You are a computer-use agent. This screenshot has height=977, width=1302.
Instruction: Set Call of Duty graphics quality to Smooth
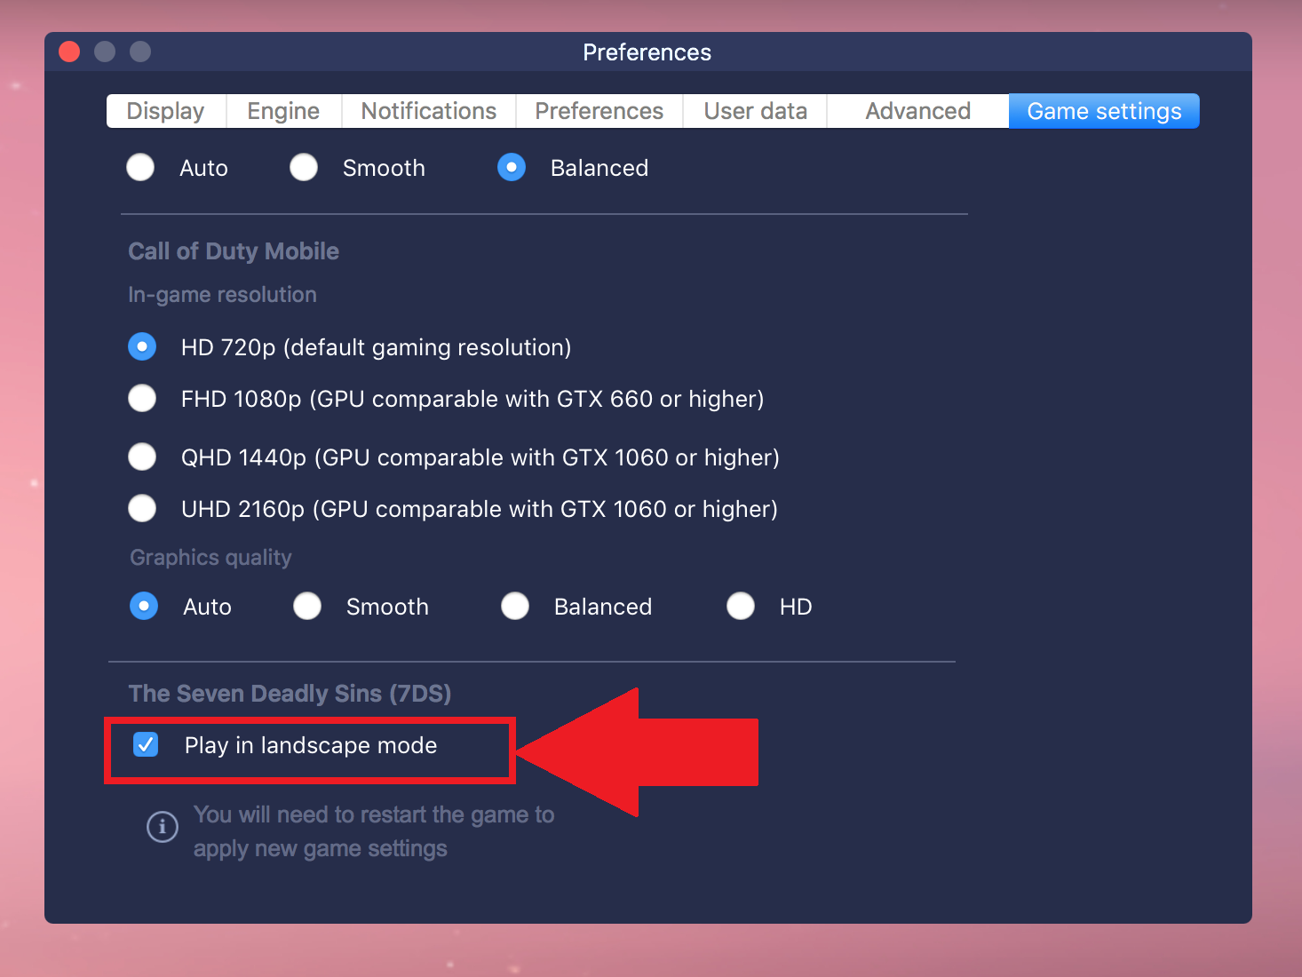[x=307, y=606]
